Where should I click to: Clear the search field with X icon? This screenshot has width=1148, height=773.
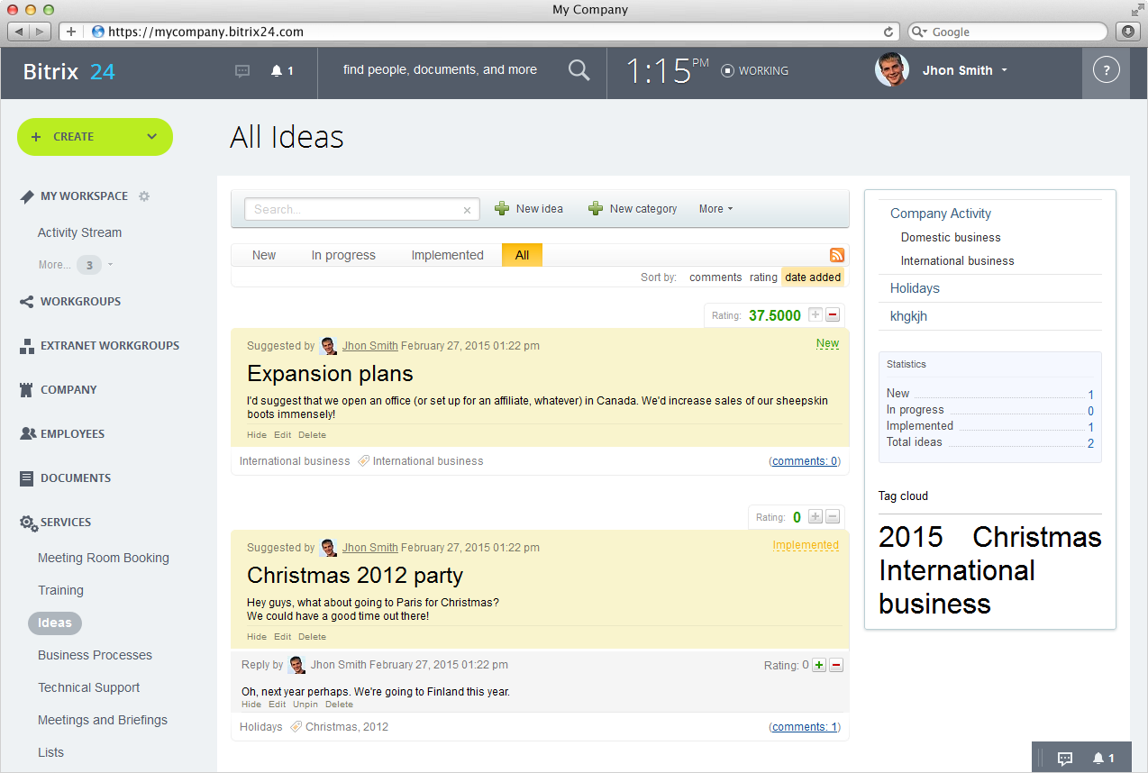pos(467,210)
